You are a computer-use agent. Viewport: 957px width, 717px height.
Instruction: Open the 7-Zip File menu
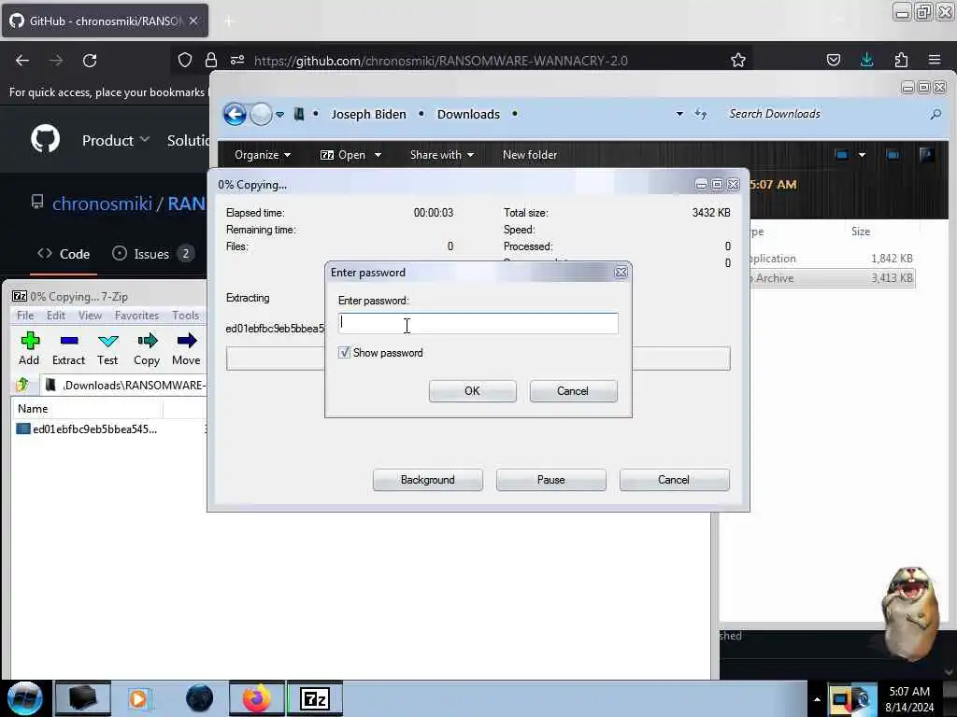(25, 316)
